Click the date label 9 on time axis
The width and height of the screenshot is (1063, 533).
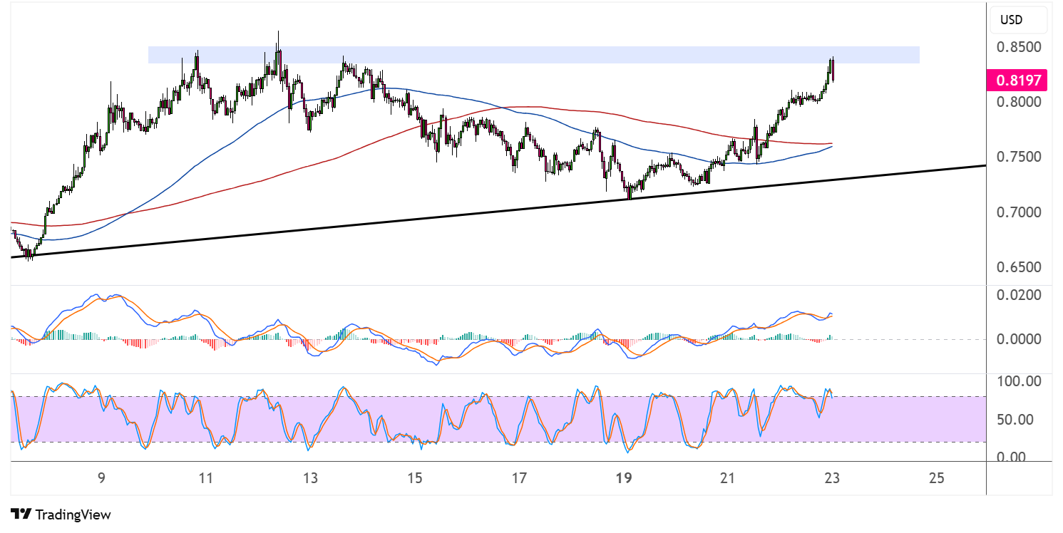coord(102,478)
